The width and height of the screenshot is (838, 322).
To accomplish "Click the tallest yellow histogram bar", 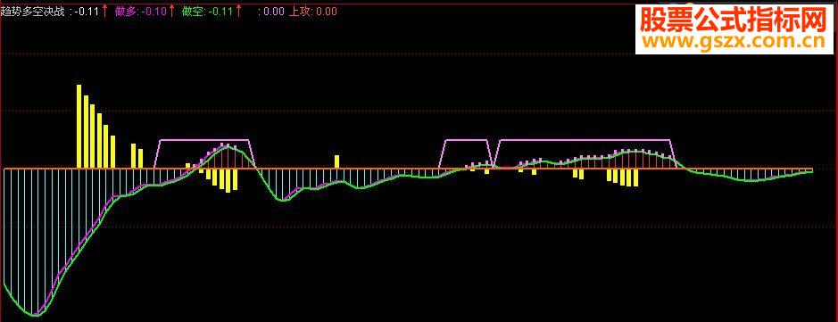I will [x=79, y=127].
